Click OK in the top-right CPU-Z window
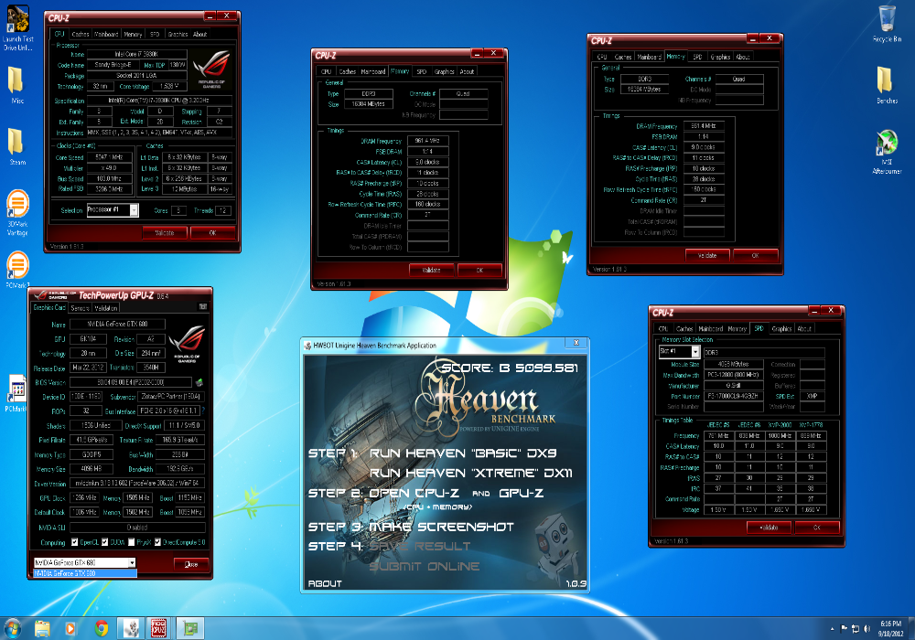Screen dimensions: 915x640 [755, 255]
